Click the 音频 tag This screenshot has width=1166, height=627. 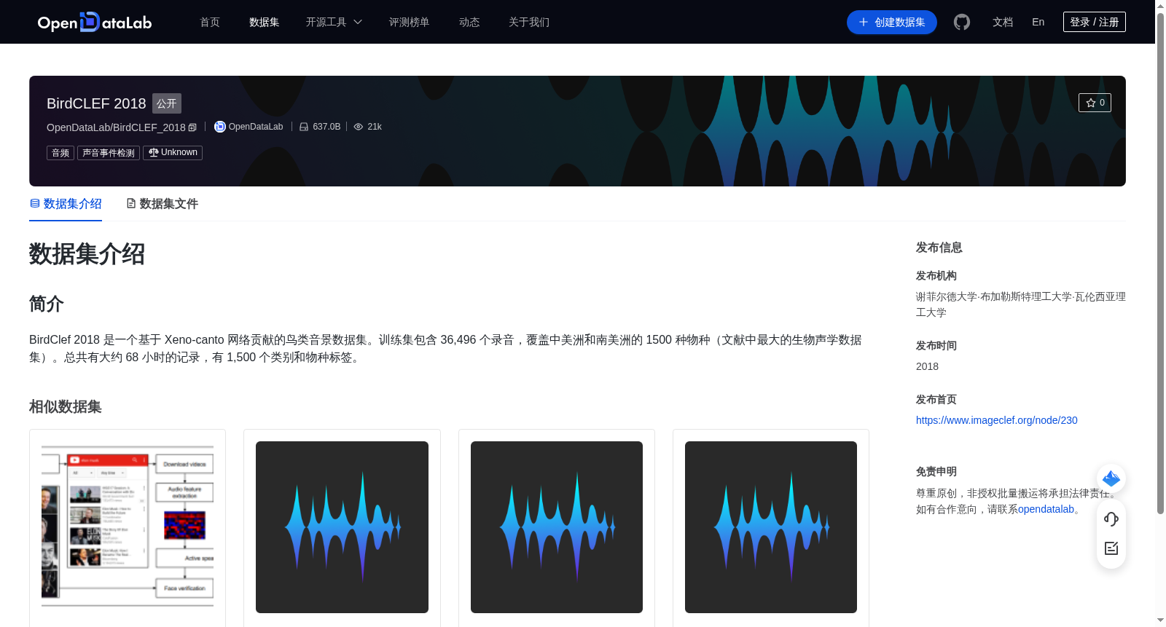coord(60,153)
